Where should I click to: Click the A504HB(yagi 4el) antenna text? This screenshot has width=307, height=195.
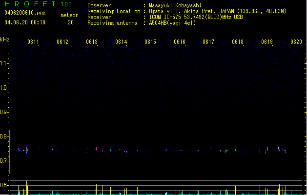[x=172, y=23]
